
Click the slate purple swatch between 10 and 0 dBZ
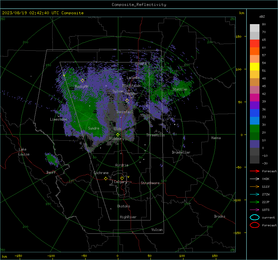pos(255,144)
